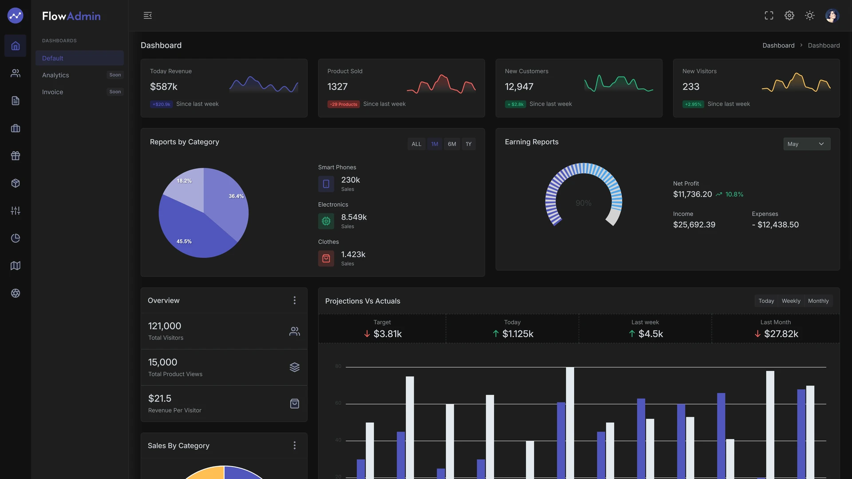Viewport: 852px width, 479px height.
Task: Collapse the sidebar with hamburger icon
Action: pyautogui.click(x=148, y=16)
